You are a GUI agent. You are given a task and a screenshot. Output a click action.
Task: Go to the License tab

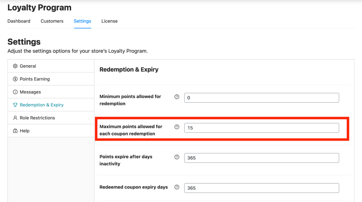click(x=110, y=21)
